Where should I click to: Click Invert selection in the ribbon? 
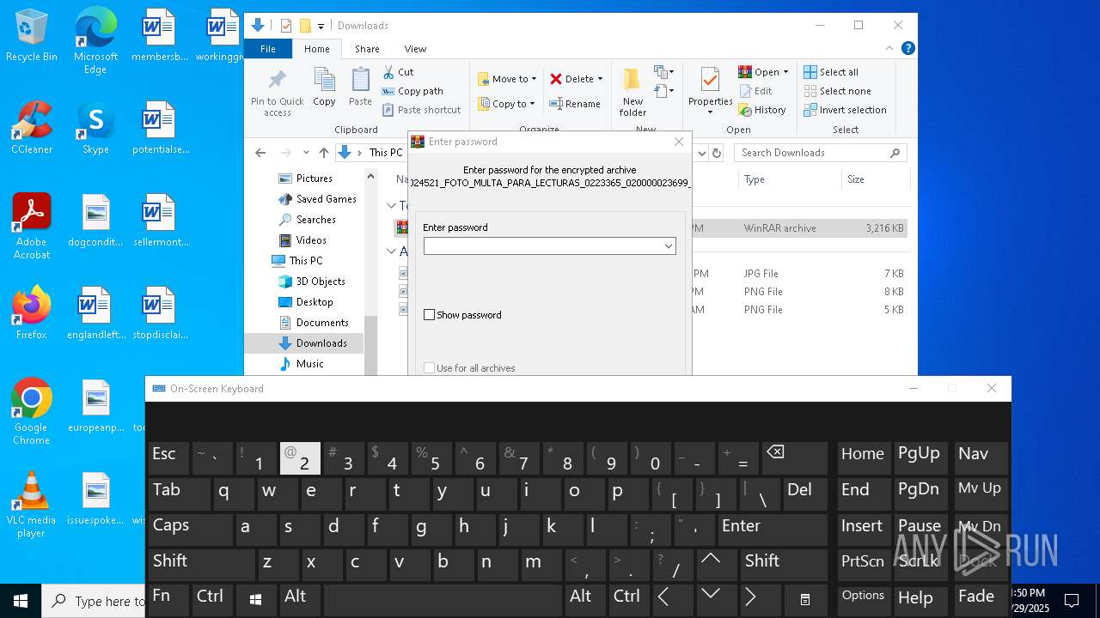point(845,110)
